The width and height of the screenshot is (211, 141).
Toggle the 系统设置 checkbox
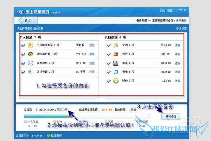23,72
